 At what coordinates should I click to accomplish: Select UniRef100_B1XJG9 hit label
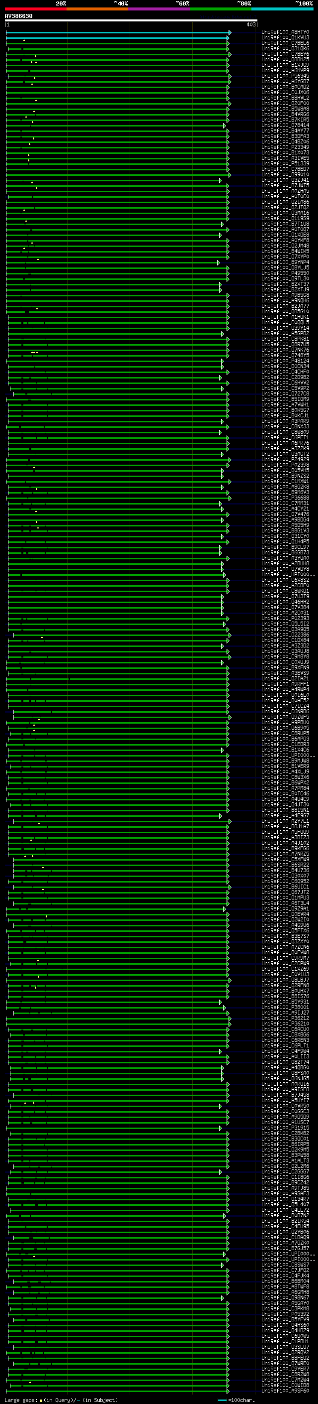pyautogui.click(x=285, y=65)
